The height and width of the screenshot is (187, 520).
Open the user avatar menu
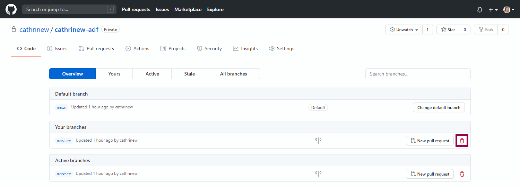509,10
